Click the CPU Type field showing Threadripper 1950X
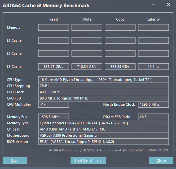Viewport: 176px width, 169px height. [x=104, y=80]
